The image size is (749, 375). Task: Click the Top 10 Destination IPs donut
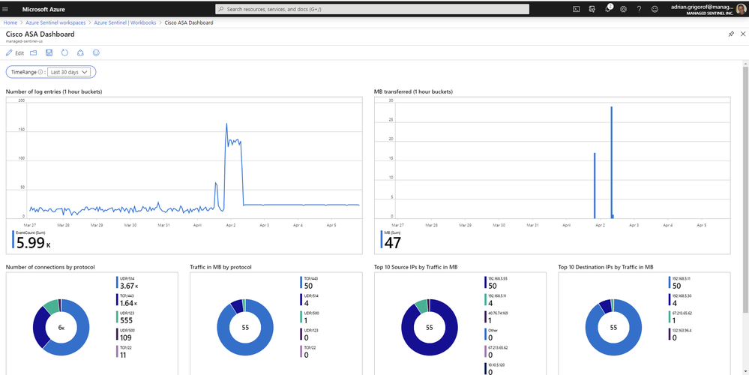[x=613, y=327]
